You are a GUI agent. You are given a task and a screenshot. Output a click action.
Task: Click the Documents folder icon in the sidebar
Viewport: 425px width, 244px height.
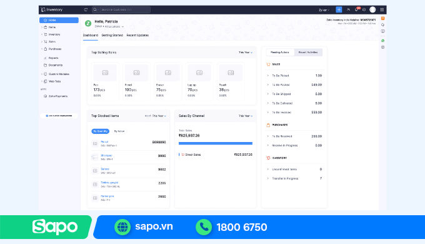pos(45,65)
